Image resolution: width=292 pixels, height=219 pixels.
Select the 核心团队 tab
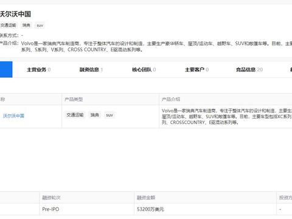144,69
